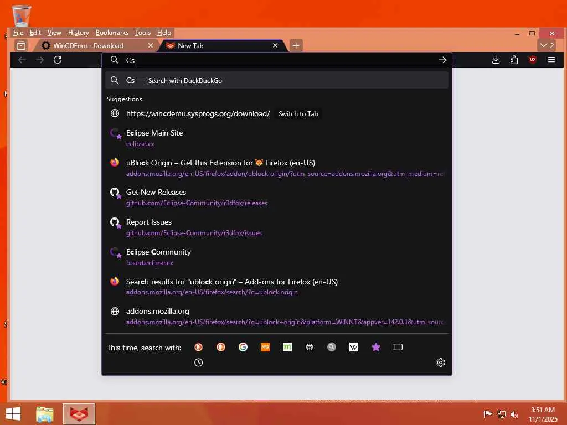Search with the spider-like engine icon
The height and width of the screenshot is (425, 567).
coord(310,347)
